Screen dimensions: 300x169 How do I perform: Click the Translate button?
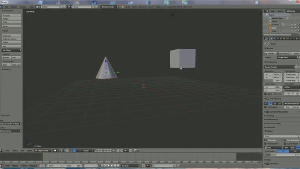(11, 15)
